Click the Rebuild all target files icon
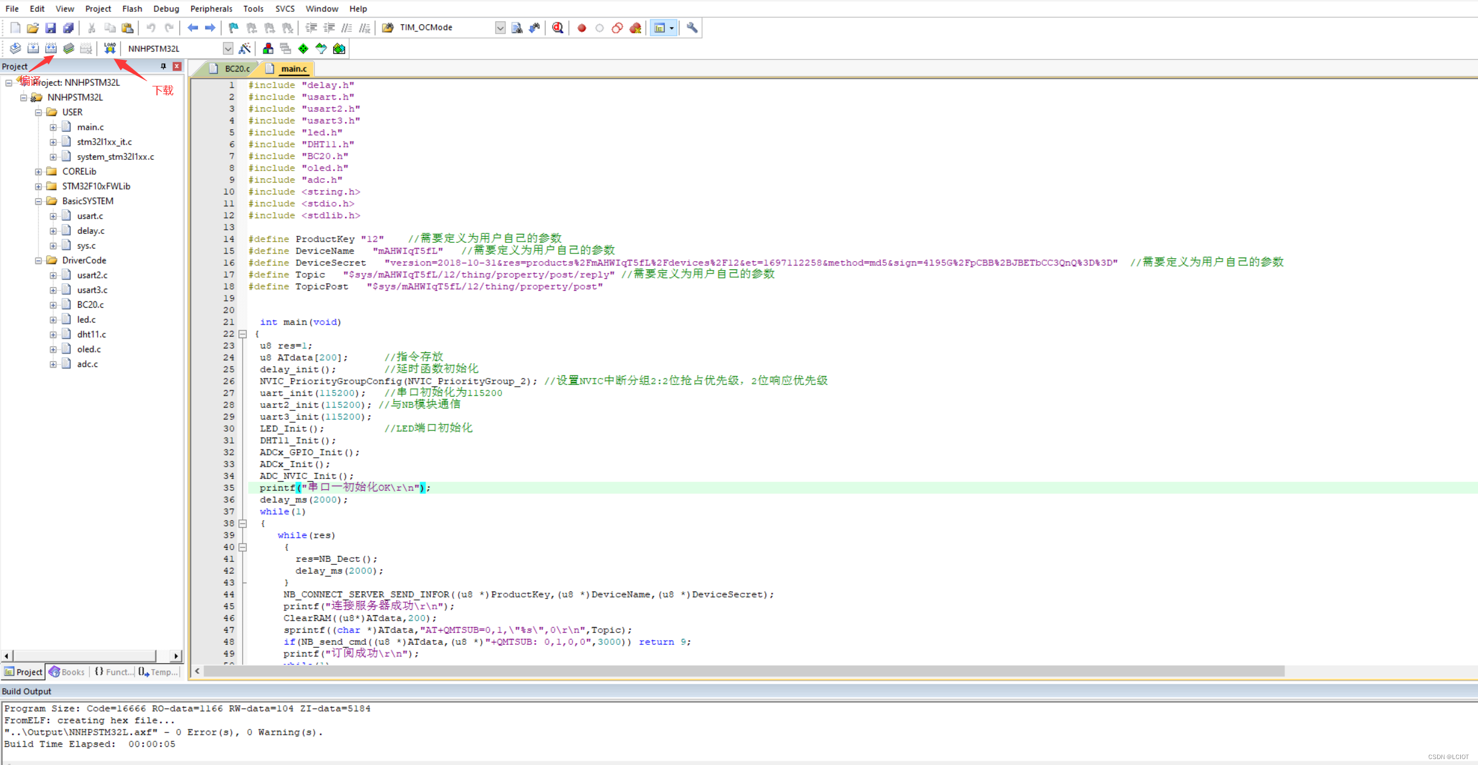 tap(51, 49)
